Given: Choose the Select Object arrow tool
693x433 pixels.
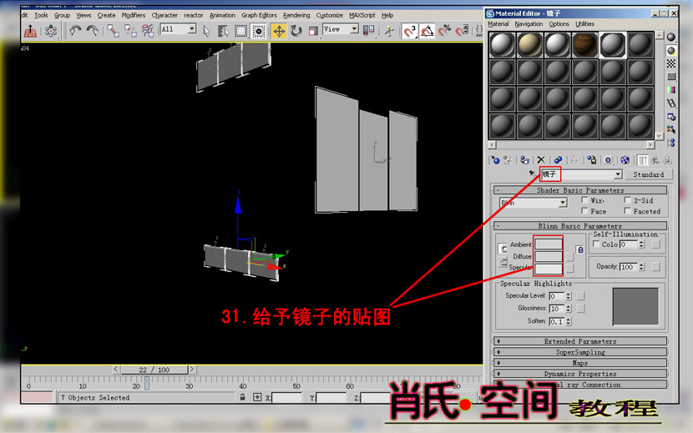Looking at the screenshot, I should (206, 31).
